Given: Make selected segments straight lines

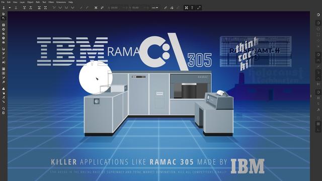Looking at the screenshot, I should (82, 8).
